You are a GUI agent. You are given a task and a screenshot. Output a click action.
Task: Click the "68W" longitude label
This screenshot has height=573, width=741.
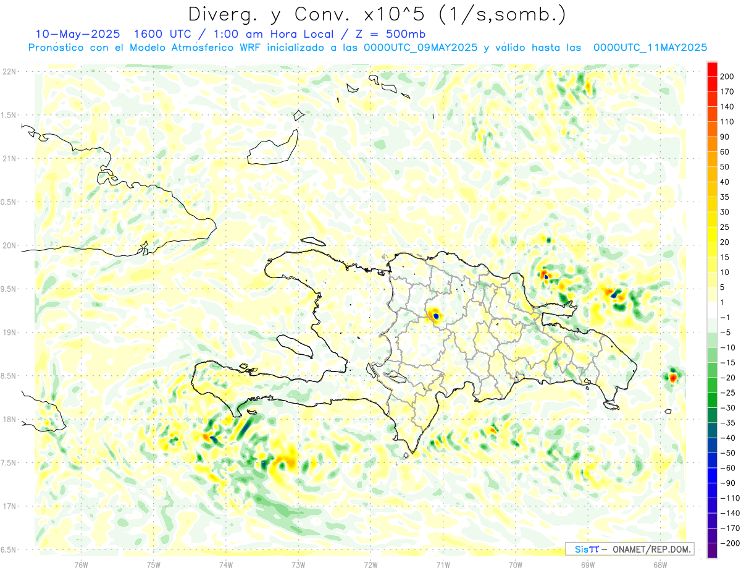point(660,564)
